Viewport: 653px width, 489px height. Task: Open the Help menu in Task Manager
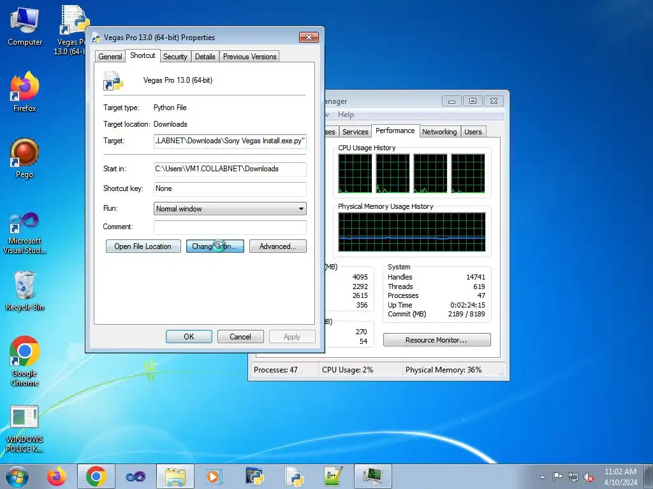point(346,115)
